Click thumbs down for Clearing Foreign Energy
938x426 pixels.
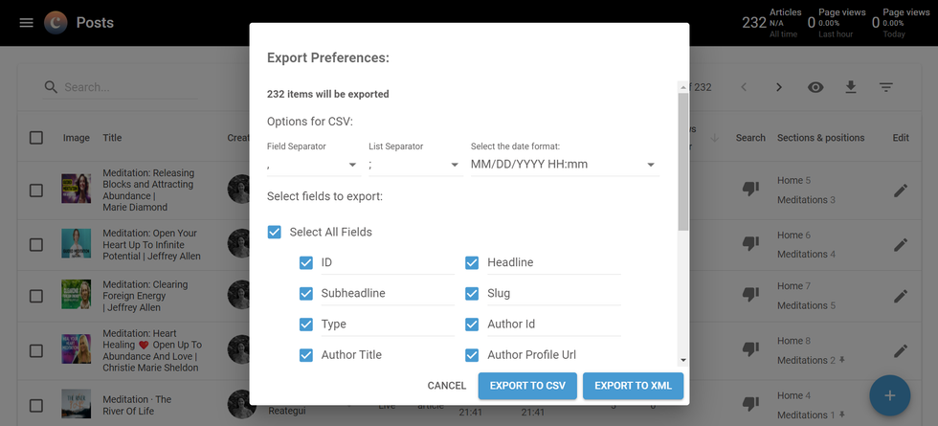click(750, 294)
